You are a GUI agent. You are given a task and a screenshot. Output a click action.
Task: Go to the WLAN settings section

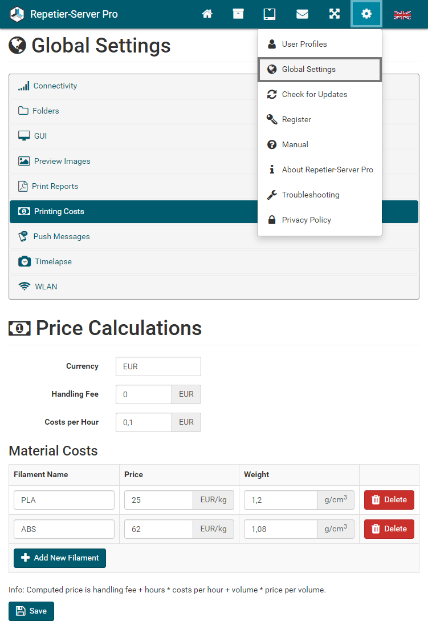[46, 287]
